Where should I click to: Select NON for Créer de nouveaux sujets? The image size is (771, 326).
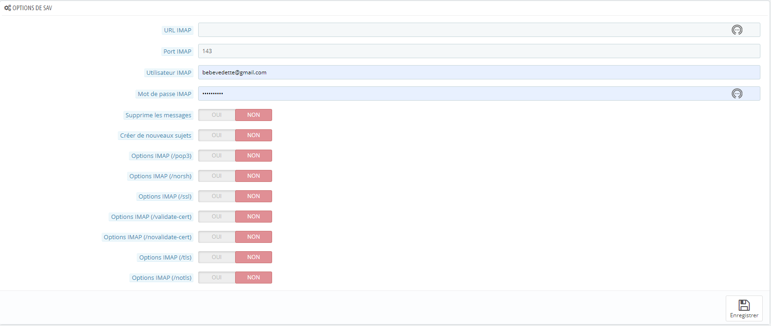click(254, 135)
